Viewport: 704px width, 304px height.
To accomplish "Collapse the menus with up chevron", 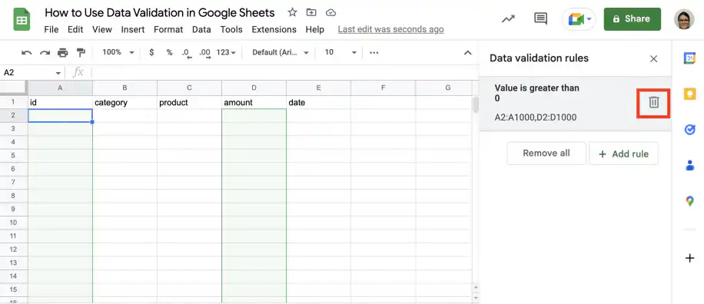I will [x=467, y=52].
